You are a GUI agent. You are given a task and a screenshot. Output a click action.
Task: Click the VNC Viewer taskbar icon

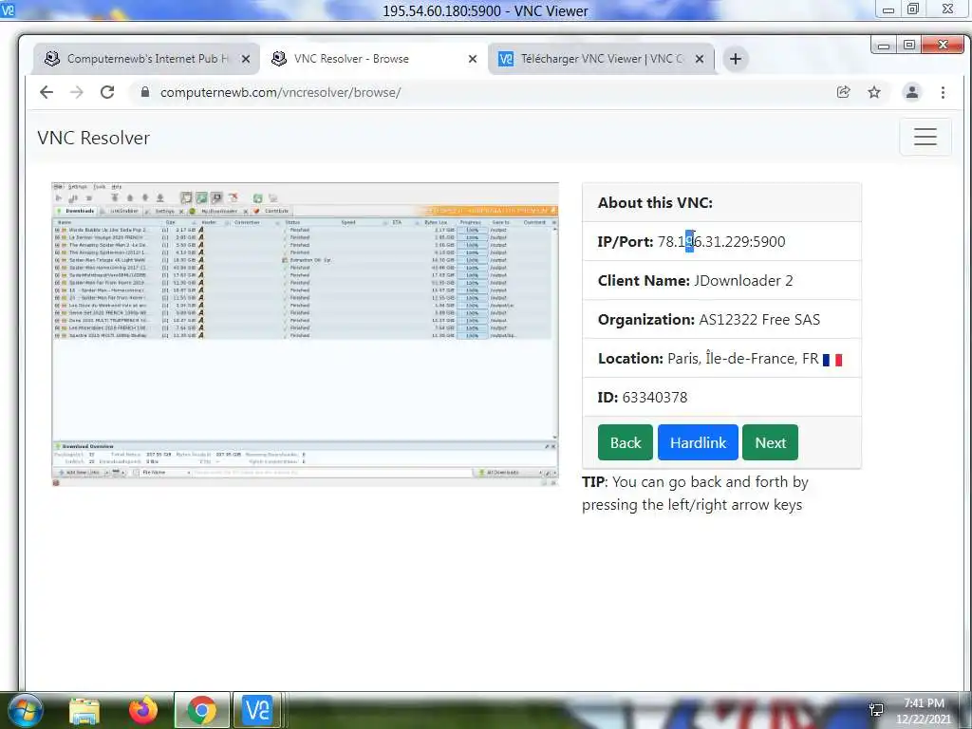pyautogui.click(x=258, y=710)
